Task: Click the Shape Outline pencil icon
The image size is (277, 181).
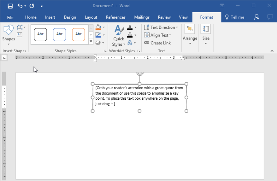Action: click(98, 35)
